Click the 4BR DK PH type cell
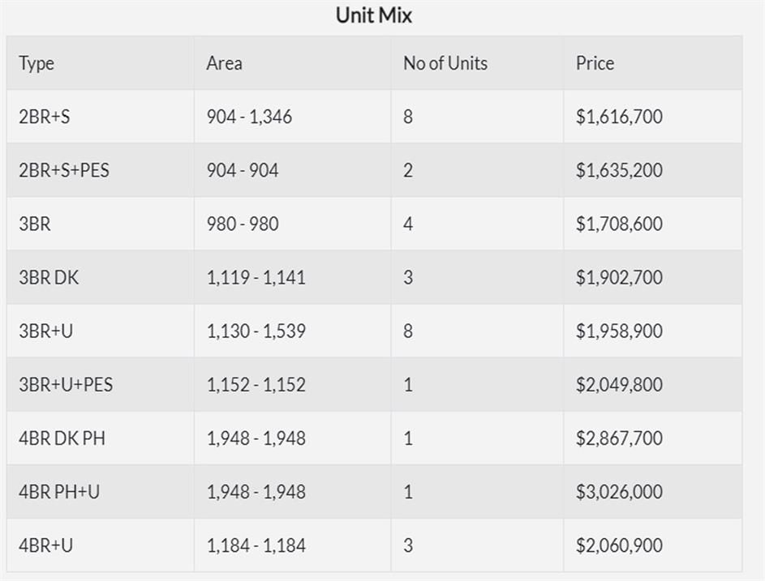765x581 pixels. (62, 438)
